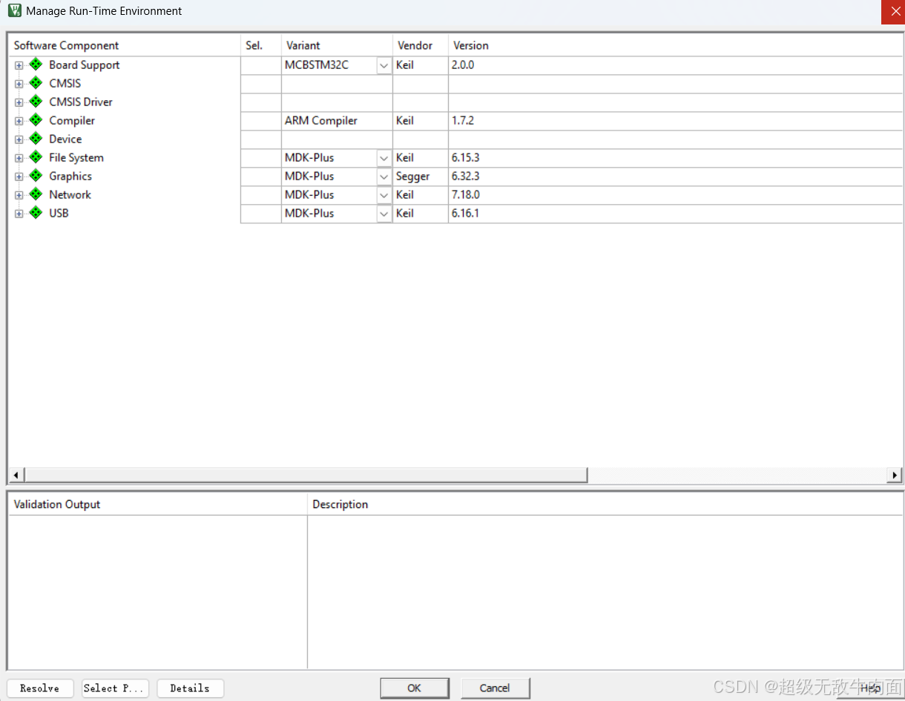Click the Description panel header

[605, 504]
